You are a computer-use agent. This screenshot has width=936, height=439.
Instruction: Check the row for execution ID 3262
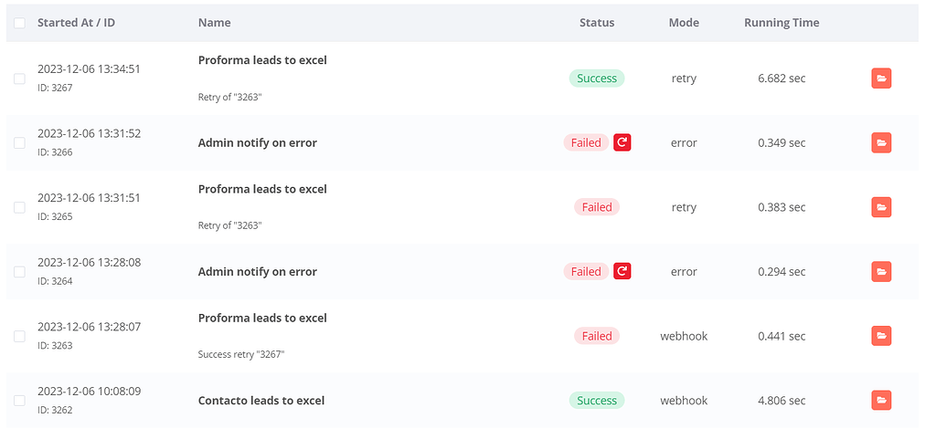point(19,400)
